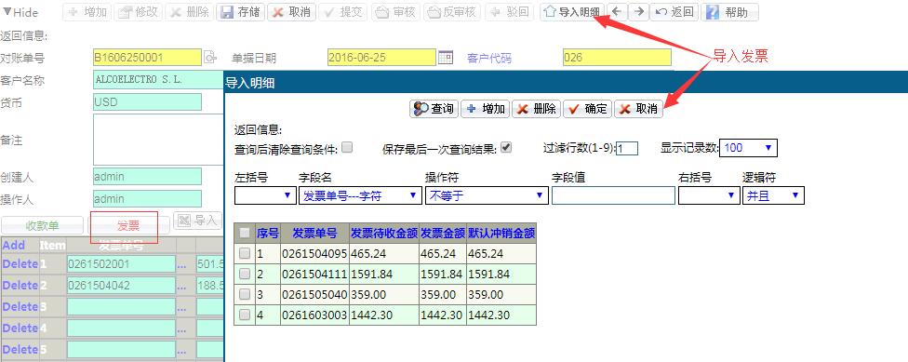Delete row 1 with invoice 0261502001

20,264
